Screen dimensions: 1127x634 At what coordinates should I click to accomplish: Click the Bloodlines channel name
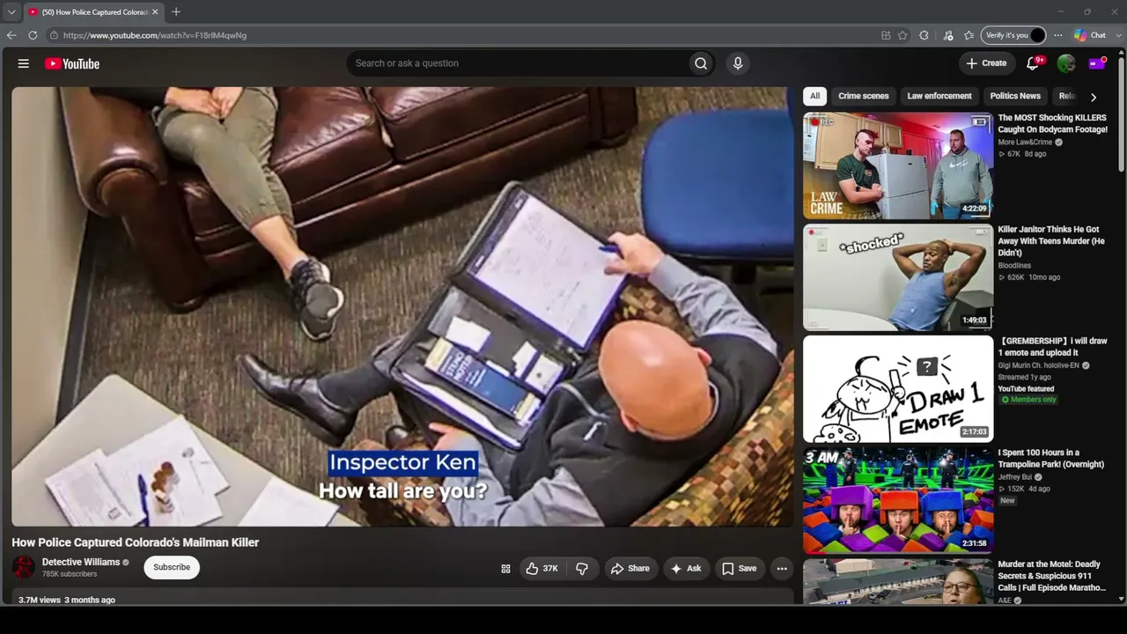pos(1014,265)
